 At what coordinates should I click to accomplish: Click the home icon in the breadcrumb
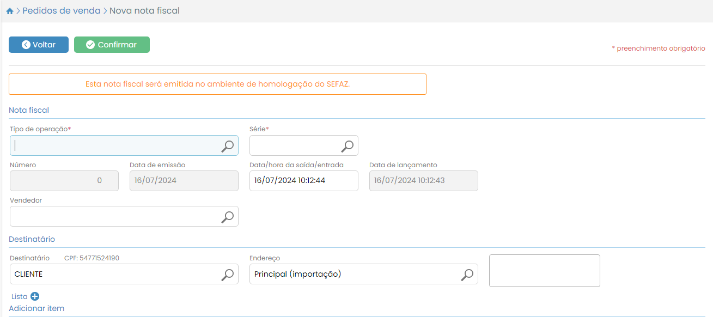pyautogui.click(x=10, y=11)
